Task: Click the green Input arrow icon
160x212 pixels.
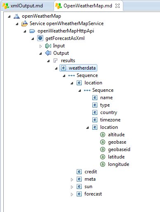Action: pos(48,46)
